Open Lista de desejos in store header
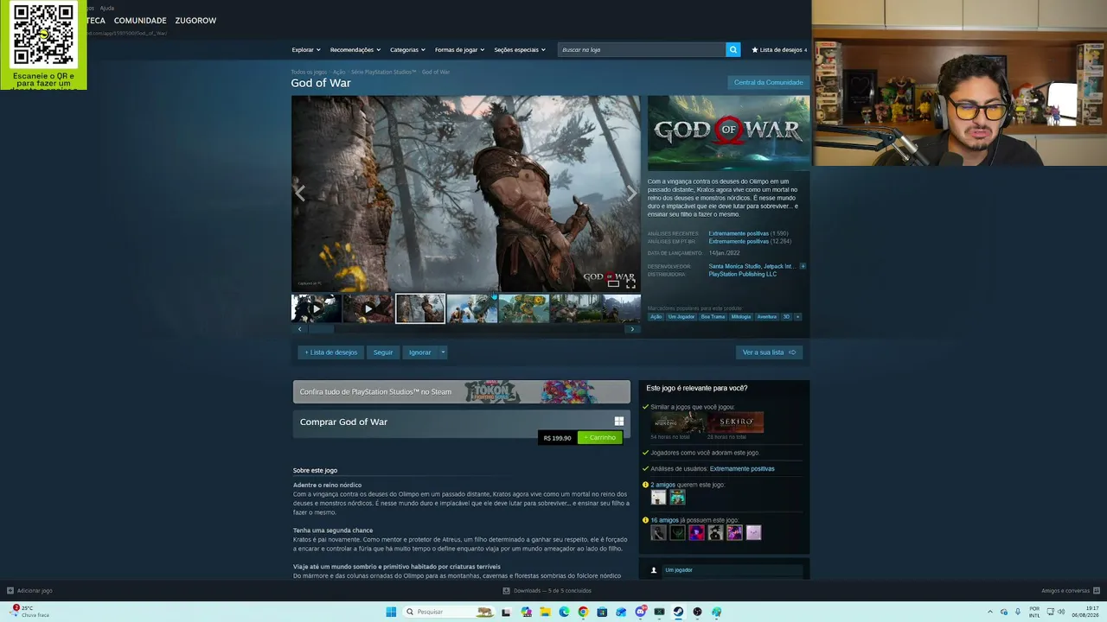The width and height of the screenshot is (1107, 622). click(779, 50)
